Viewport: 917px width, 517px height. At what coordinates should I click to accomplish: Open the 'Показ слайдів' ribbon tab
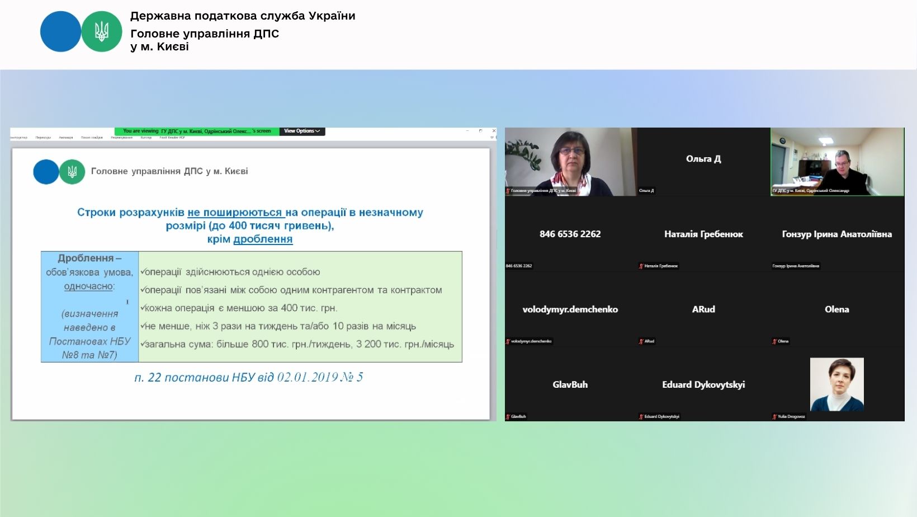[92, 138]
